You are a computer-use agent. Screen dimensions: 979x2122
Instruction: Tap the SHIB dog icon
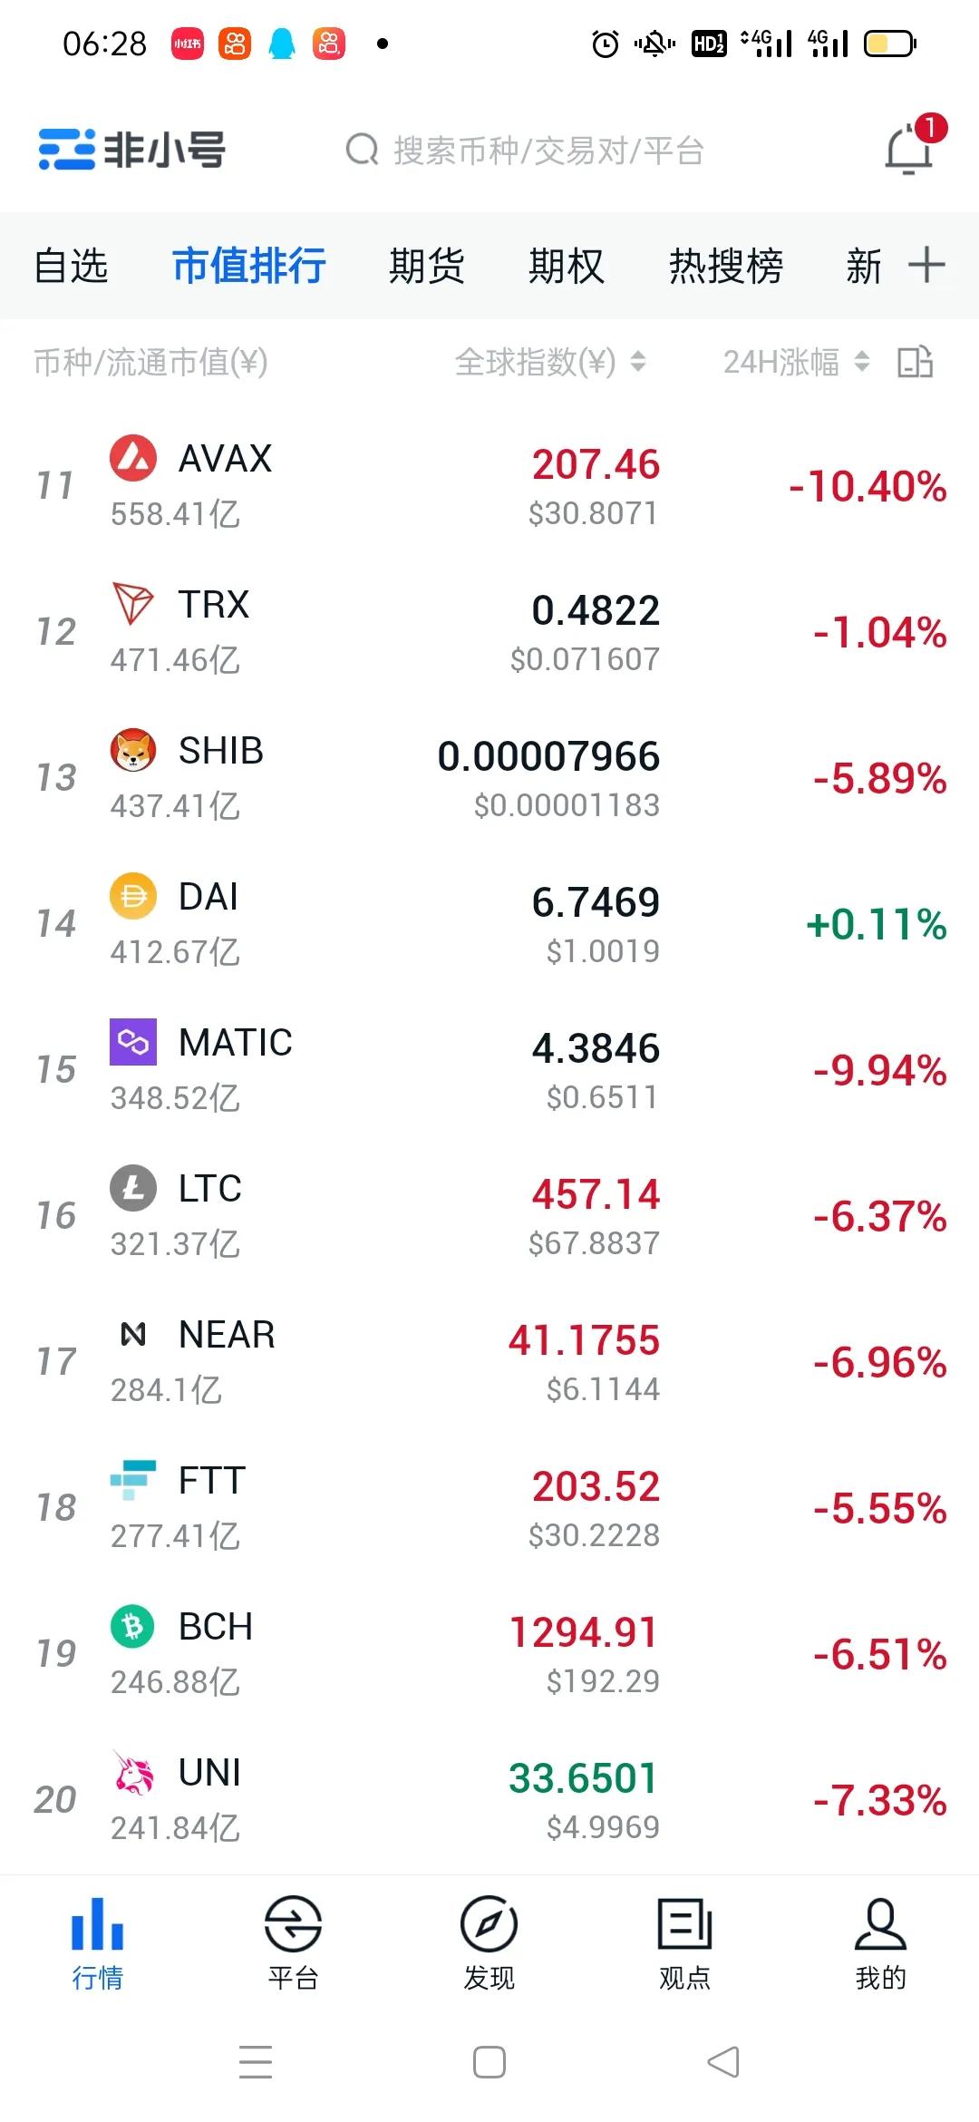coord(133,750)
